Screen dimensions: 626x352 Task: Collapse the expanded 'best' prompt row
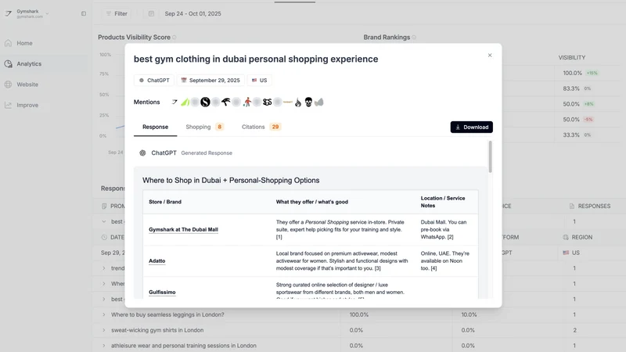(104, 221)
